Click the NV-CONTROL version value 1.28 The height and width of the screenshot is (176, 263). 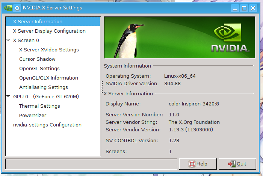174,141
